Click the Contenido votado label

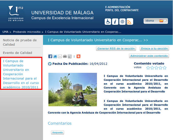point(149,63)
